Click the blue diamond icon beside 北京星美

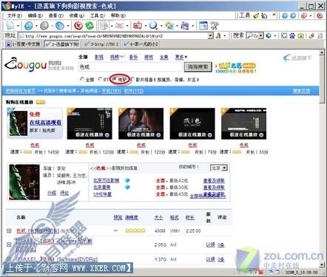[x=127, y=188]
